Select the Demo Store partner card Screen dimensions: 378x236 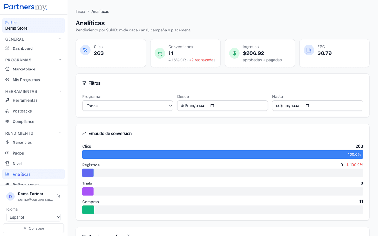[x=33, y=25]
